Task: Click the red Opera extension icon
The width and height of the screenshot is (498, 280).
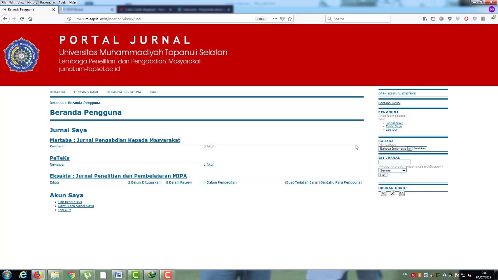Action: click(466, 19)
